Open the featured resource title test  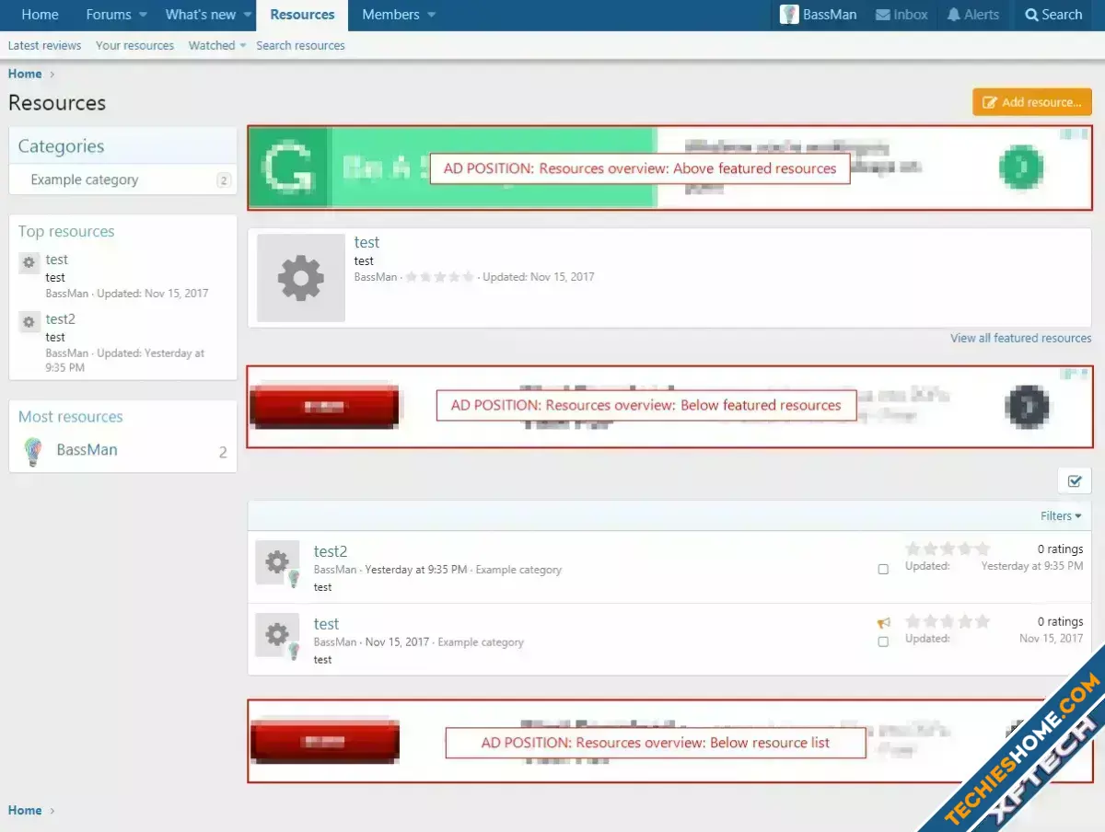pos(366,242)
